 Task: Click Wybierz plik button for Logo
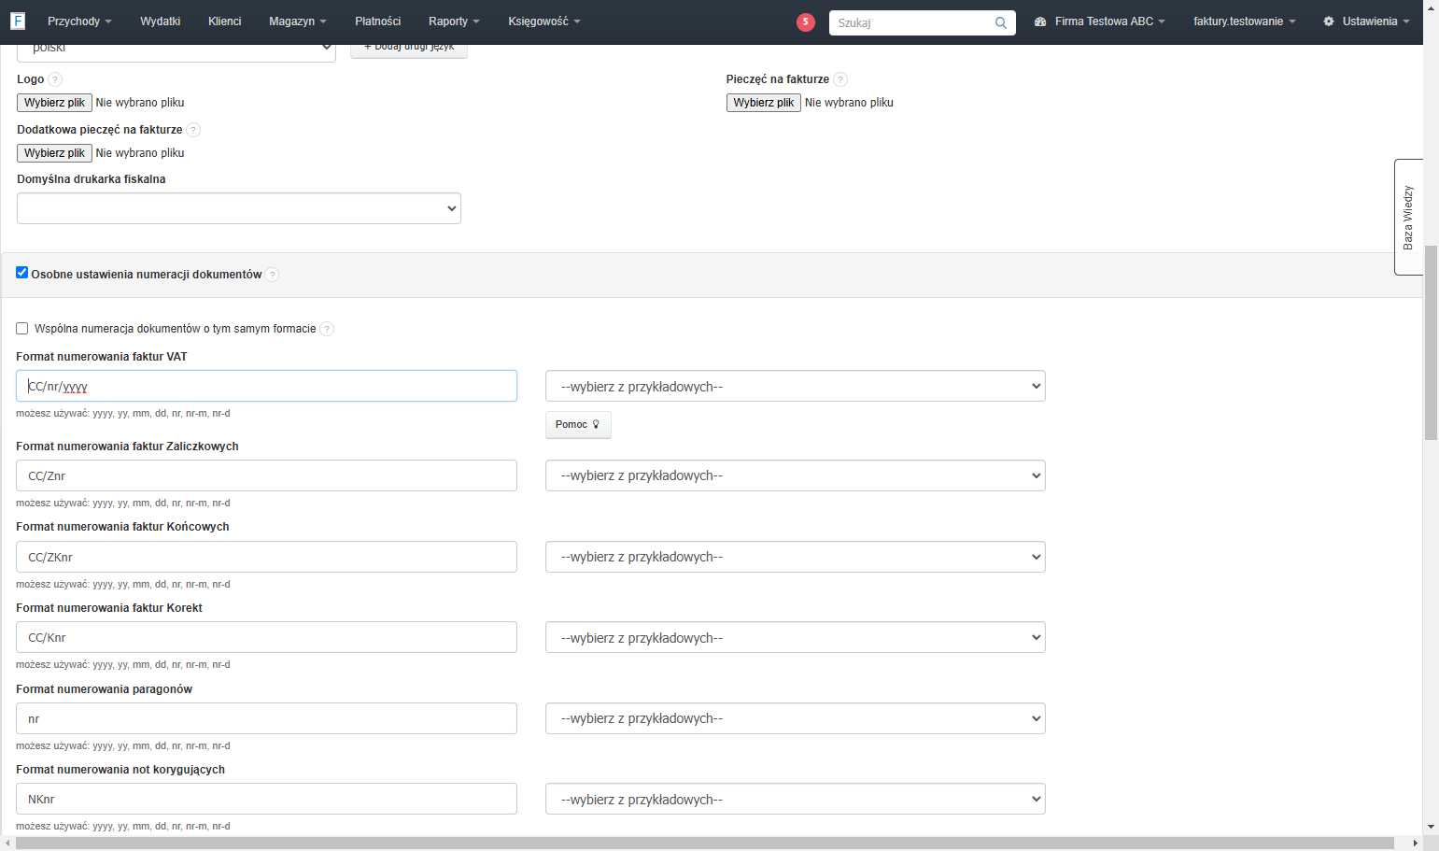[55, 103]
